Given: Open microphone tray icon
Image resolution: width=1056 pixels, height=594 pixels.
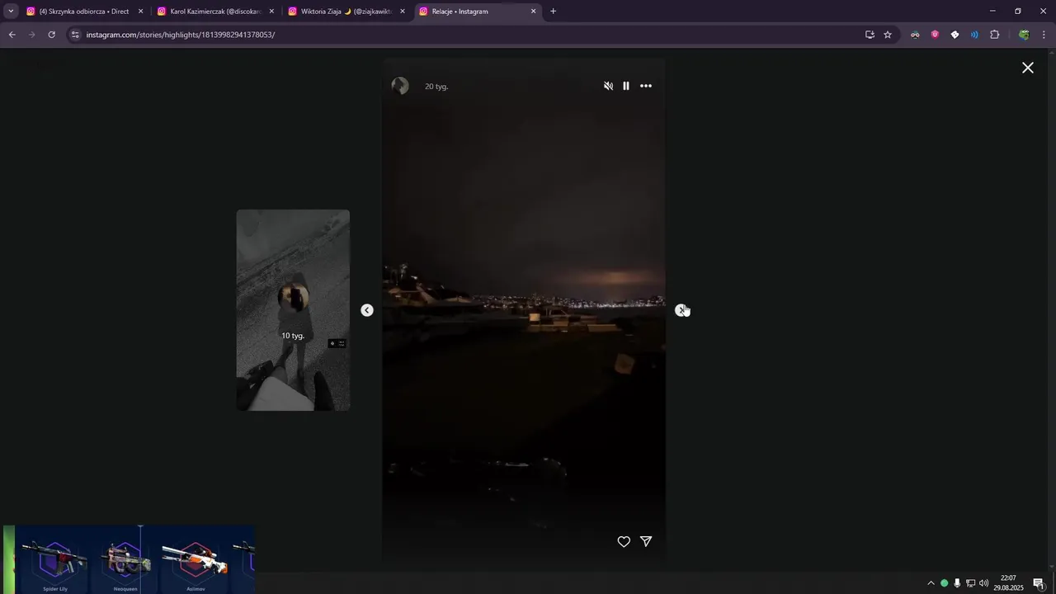Looking at the screenshot, I should tap(957, 583).
